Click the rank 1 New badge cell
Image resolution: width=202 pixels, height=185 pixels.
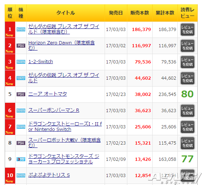[x=10, y=30]
